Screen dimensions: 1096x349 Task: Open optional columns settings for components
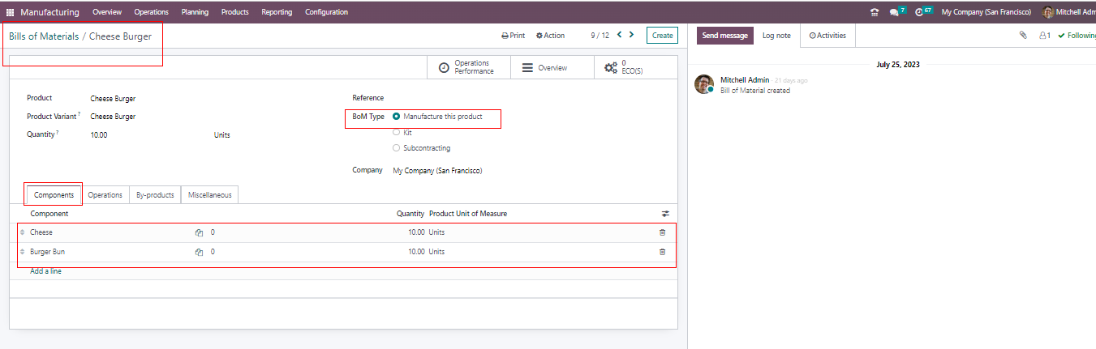(665, 214)
